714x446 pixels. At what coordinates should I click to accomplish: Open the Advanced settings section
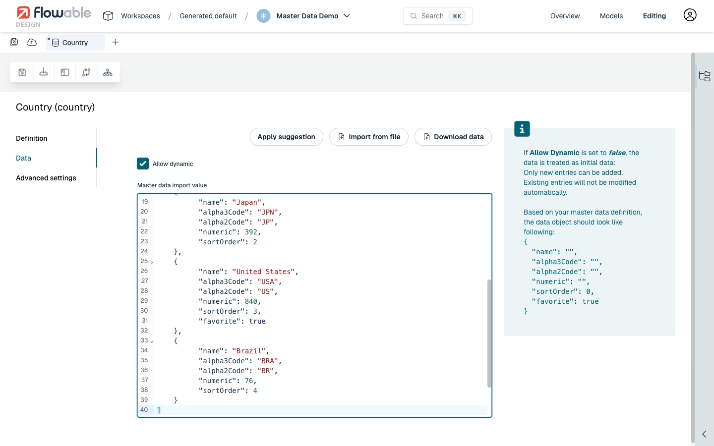[x=46, y=178]
